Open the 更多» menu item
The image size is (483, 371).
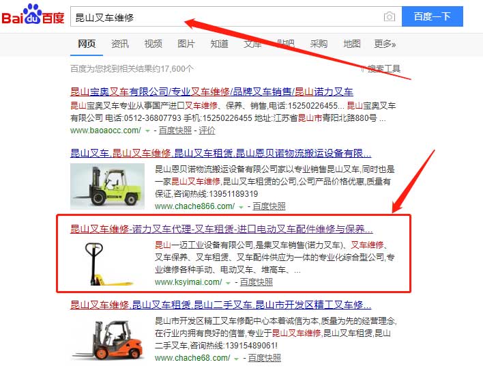point(385,44)
